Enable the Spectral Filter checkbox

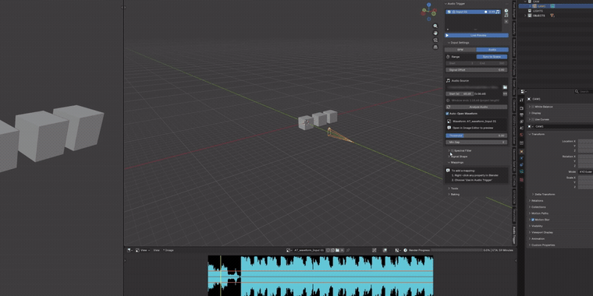coord(452,150)
